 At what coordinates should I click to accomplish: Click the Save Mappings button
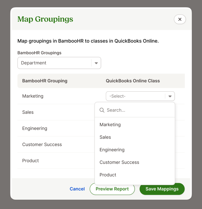(x=162, y=189)
